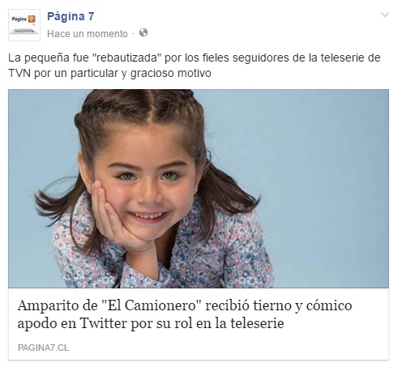The image size is (393, 367).
Task: Click the light blue background of the photo
Action: pos(318,176)
